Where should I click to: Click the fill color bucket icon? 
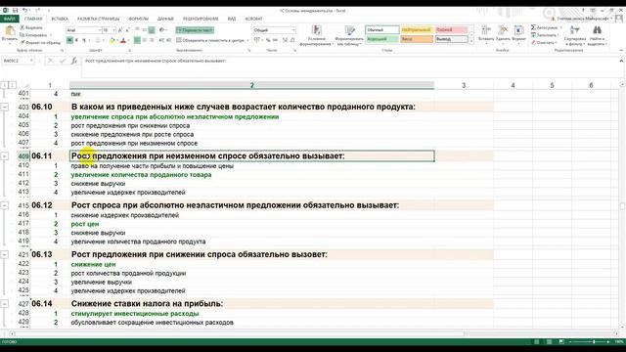(x=112, y=40)
